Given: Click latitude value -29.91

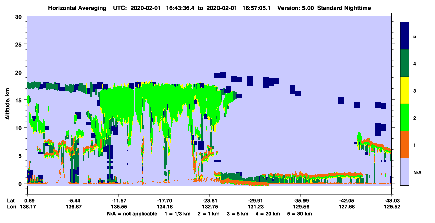Looking at the screenshot, I should click(255, 200).
